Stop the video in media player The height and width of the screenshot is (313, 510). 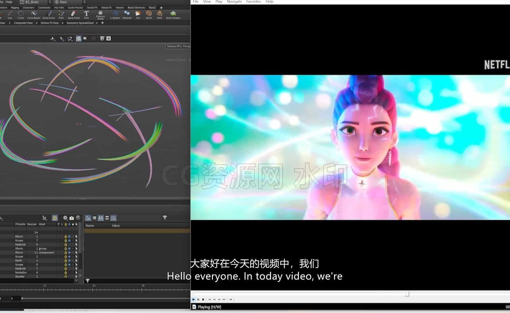203,299
